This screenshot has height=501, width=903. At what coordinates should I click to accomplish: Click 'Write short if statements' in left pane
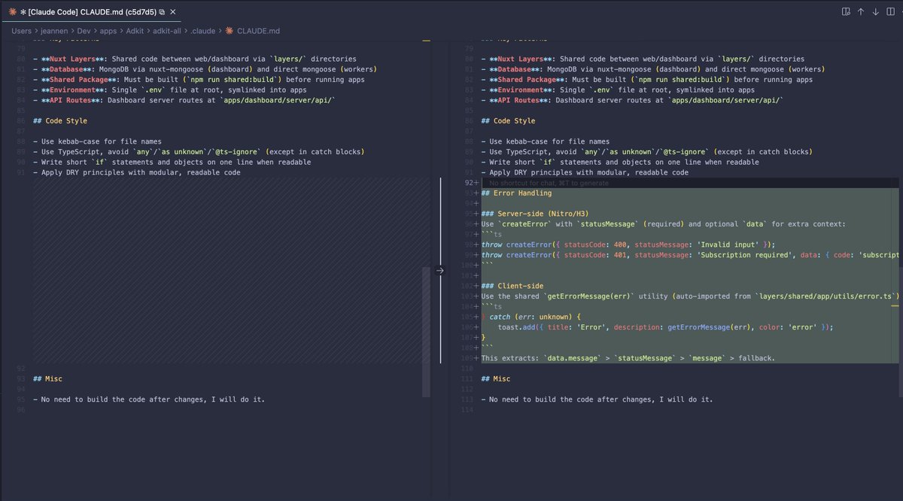coord(172,162)
